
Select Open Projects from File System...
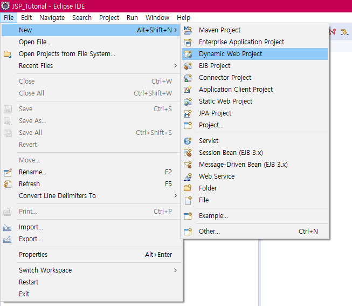pyautogui.click(x=91, y=54)
